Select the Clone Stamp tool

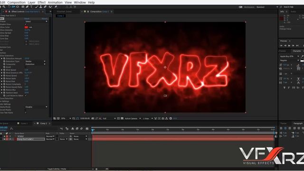click(x=41, y=7)
